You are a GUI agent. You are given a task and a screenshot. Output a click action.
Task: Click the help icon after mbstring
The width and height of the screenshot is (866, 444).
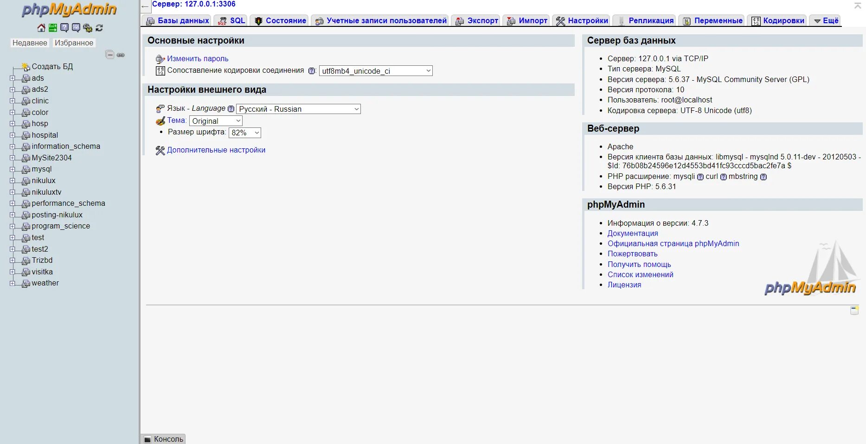pos(763,177)
